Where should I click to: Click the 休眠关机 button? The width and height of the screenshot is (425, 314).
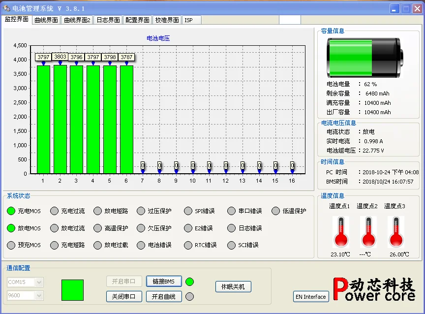[x=233, y=286]
